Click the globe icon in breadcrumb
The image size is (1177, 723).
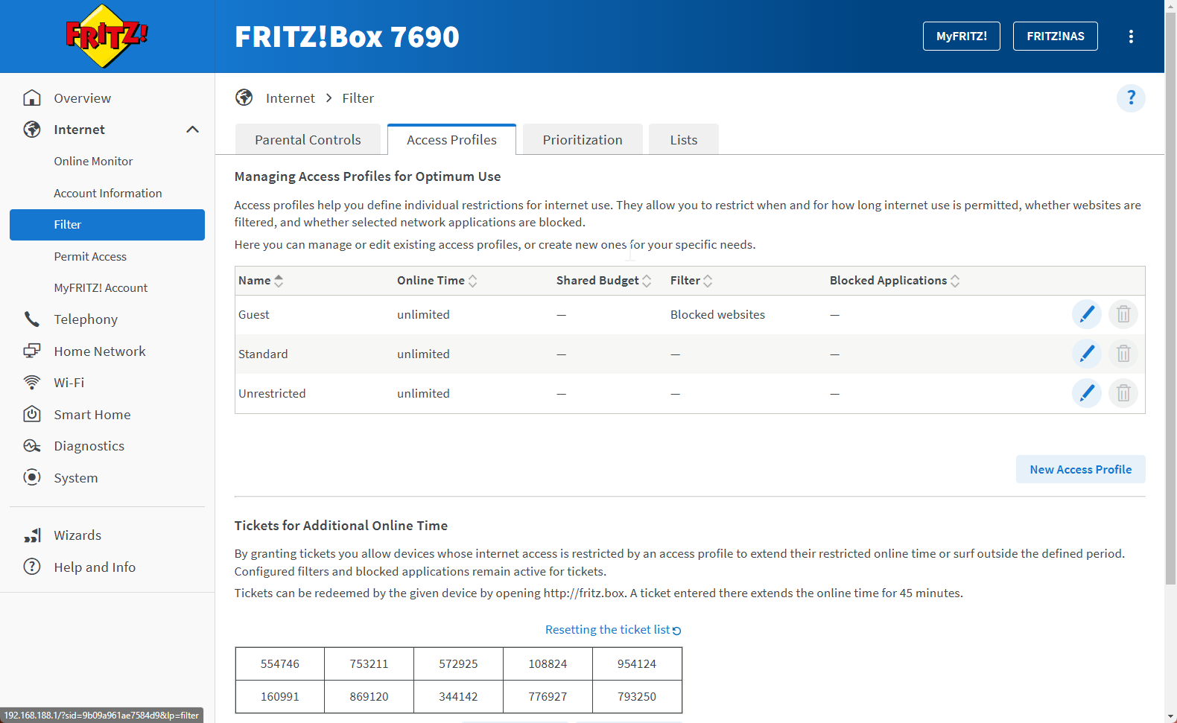[244, 98]
